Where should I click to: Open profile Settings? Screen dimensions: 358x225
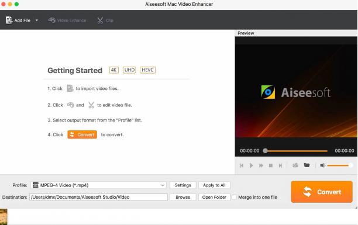[x=183, y=185]
